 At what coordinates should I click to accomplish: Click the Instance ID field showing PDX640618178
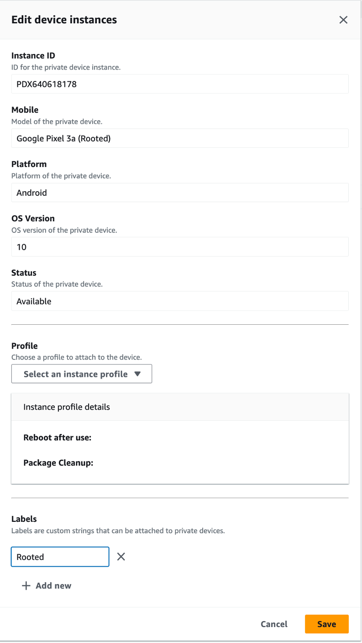click(x=179, y=84)
